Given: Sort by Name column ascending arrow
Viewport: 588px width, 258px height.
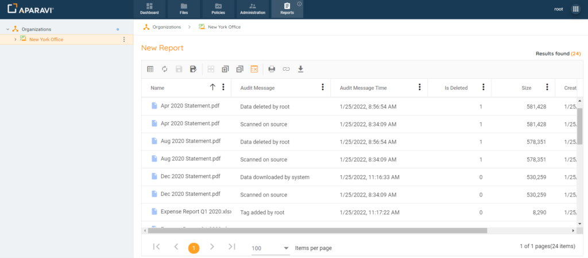Looking at the screenshot, I should [212, 87].
